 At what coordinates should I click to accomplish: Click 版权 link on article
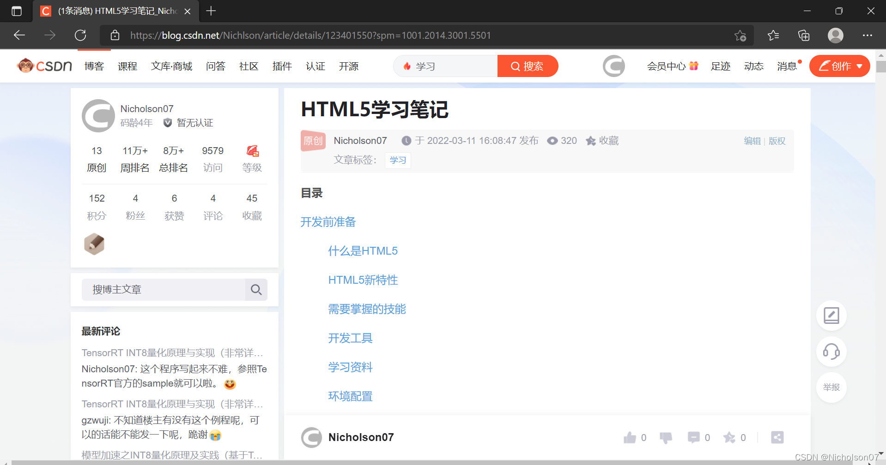tap(777, 141)
